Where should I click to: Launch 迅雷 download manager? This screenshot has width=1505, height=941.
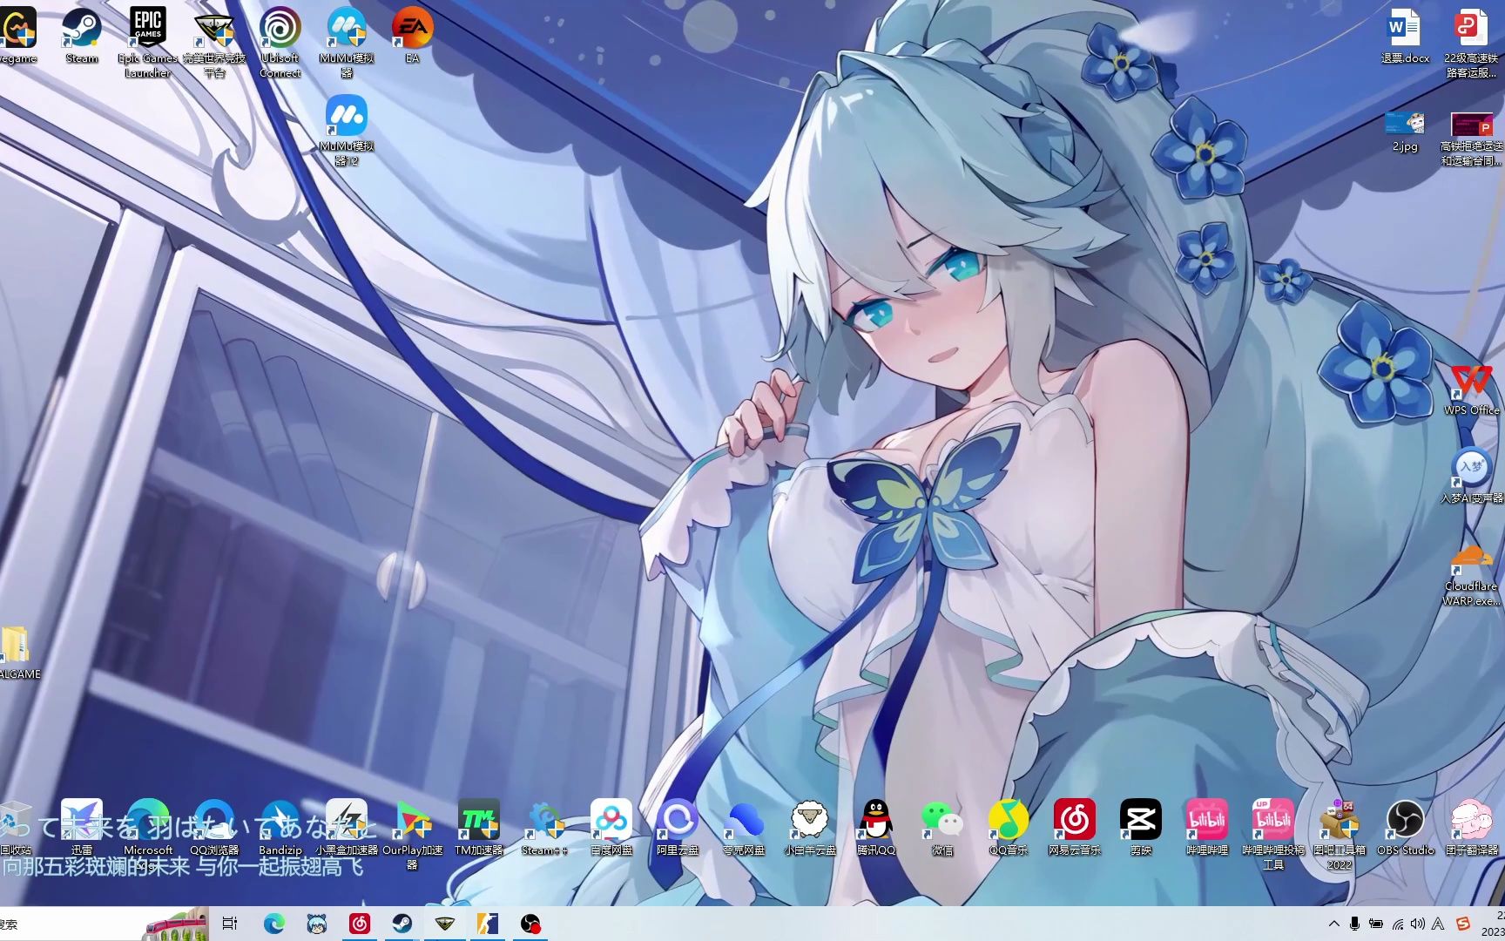(x=82, y=826)
